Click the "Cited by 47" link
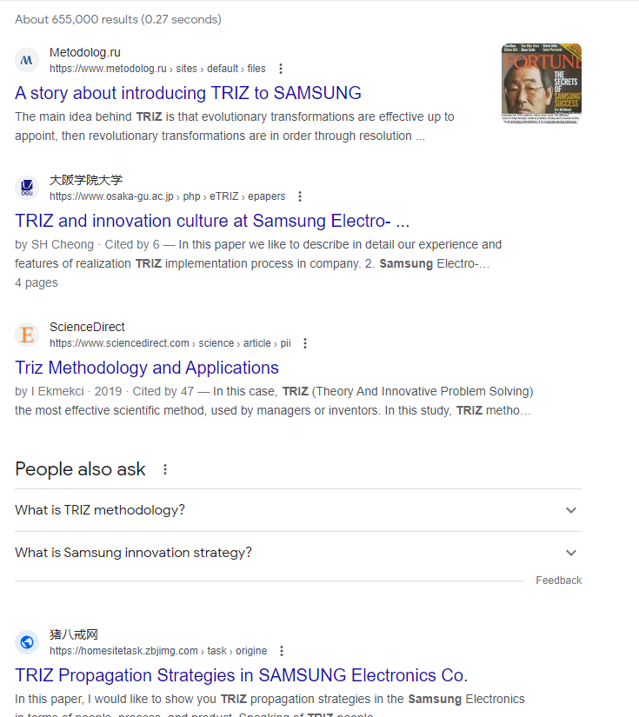639x717 pixels. (163, 391)
